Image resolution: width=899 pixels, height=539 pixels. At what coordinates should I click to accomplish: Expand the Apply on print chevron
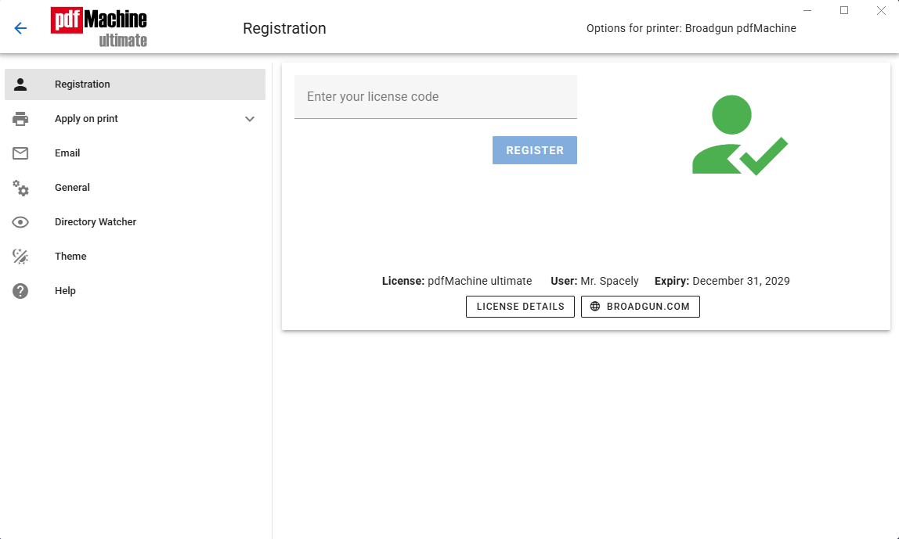coord(249,119)
